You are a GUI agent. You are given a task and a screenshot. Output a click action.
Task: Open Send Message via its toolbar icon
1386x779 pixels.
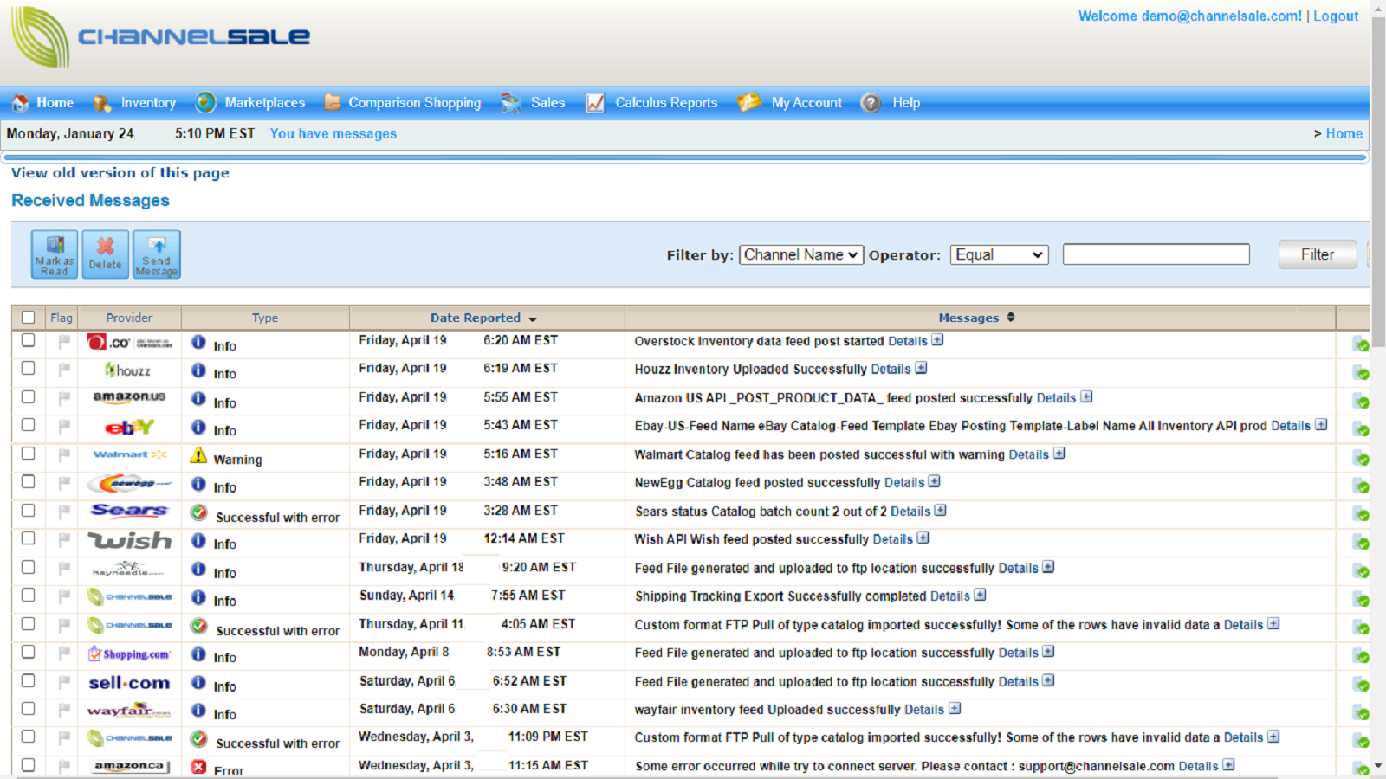(x=156, y=254)
